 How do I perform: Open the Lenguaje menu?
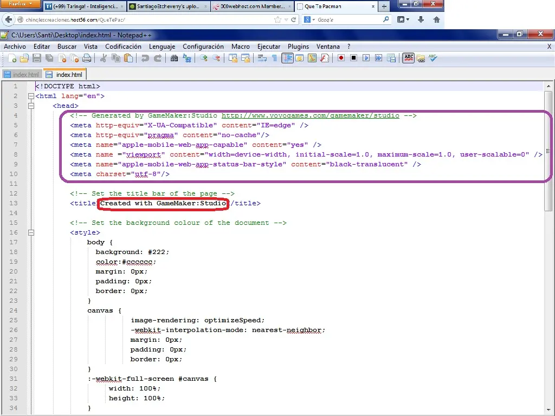point(162,47)
